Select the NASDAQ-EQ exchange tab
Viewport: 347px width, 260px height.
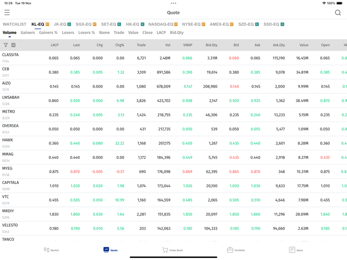[x=163, y=24]
